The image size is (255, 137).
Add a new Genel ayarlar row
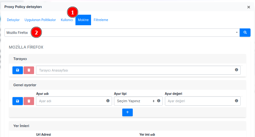[127, 112]
